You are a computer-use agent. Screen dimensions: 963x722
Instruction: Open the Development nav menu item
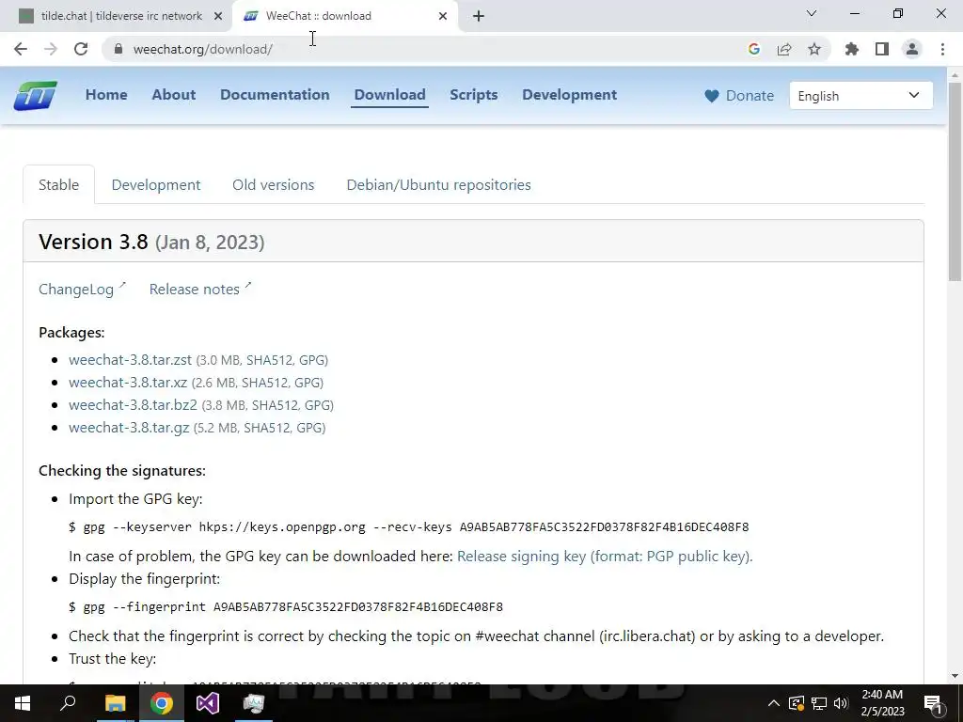pyautogui.click(x=569, y=95)
